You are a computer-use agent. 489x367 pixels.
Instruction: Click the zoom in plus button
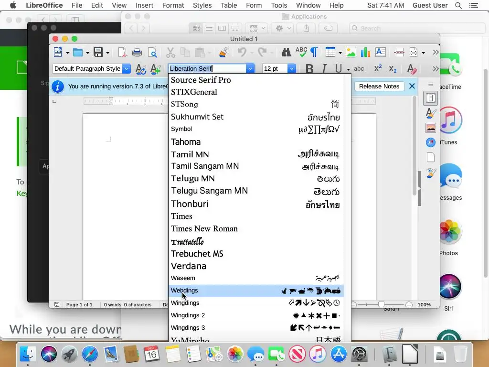pos(409,305)
